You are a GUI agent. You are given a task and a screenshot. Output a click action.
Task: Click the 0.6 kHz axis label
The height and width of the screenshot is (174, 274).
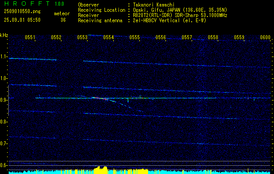pyautogui.click(x=3, y=165)
